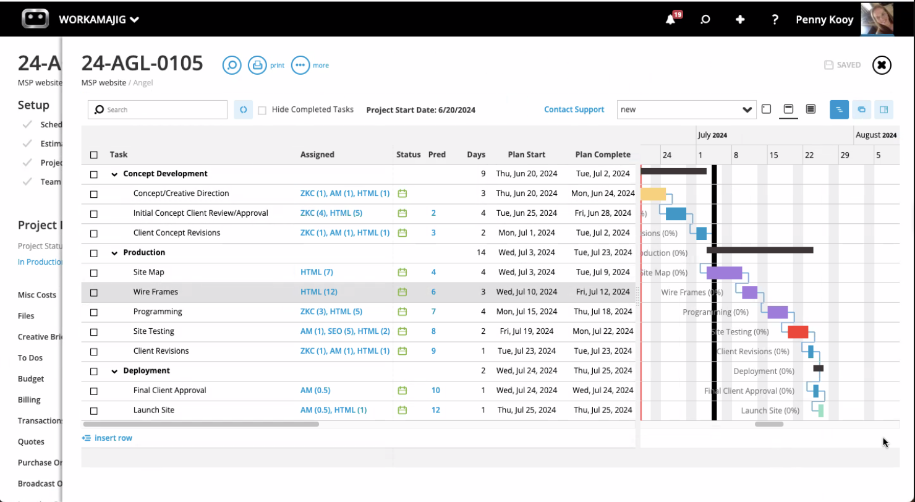Open the WORKAMAJIG main menu dropdown

(99, 20)
